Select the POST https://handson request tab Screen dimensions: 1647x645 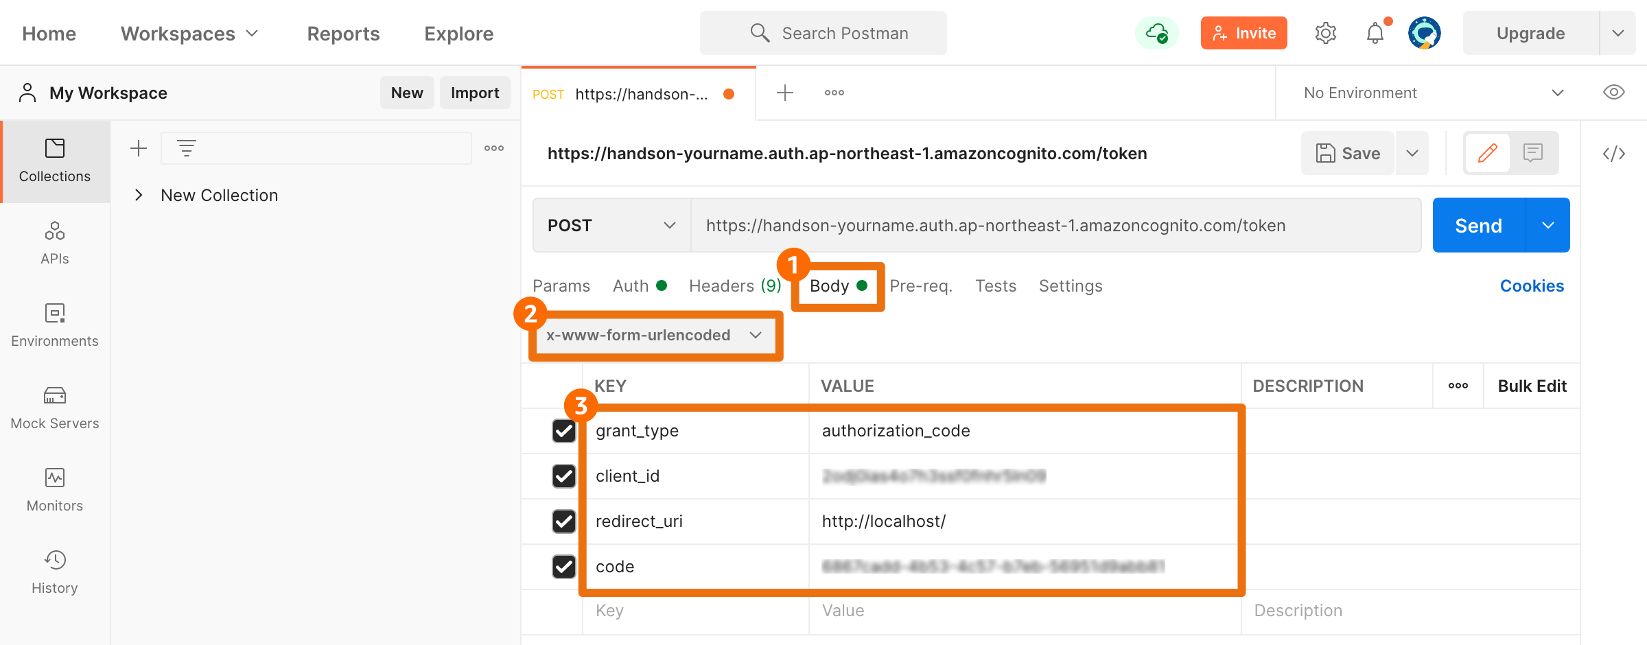coord(638,94)
